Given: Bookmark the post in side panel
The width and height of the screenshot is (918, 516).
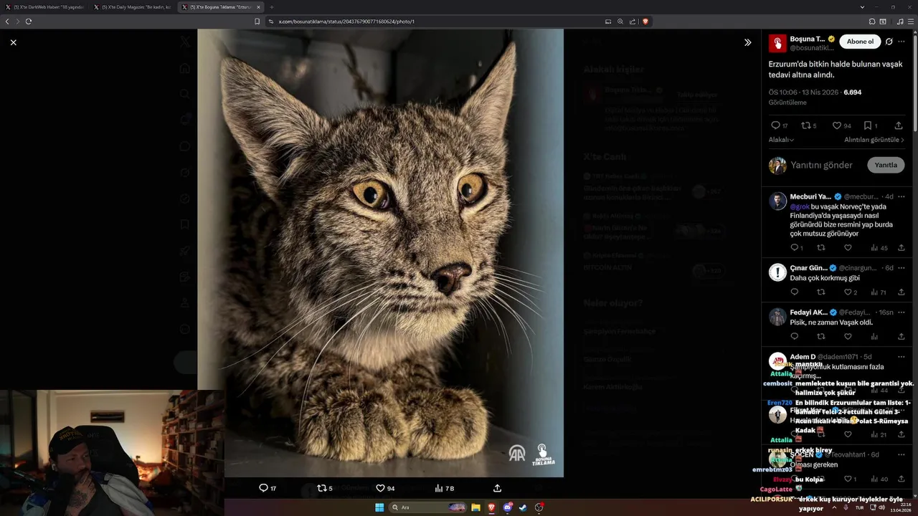Looking at the screenshot, I should (x=867, y=125).
